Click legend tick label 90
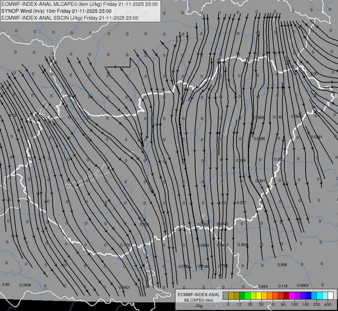 coord(283,304)
